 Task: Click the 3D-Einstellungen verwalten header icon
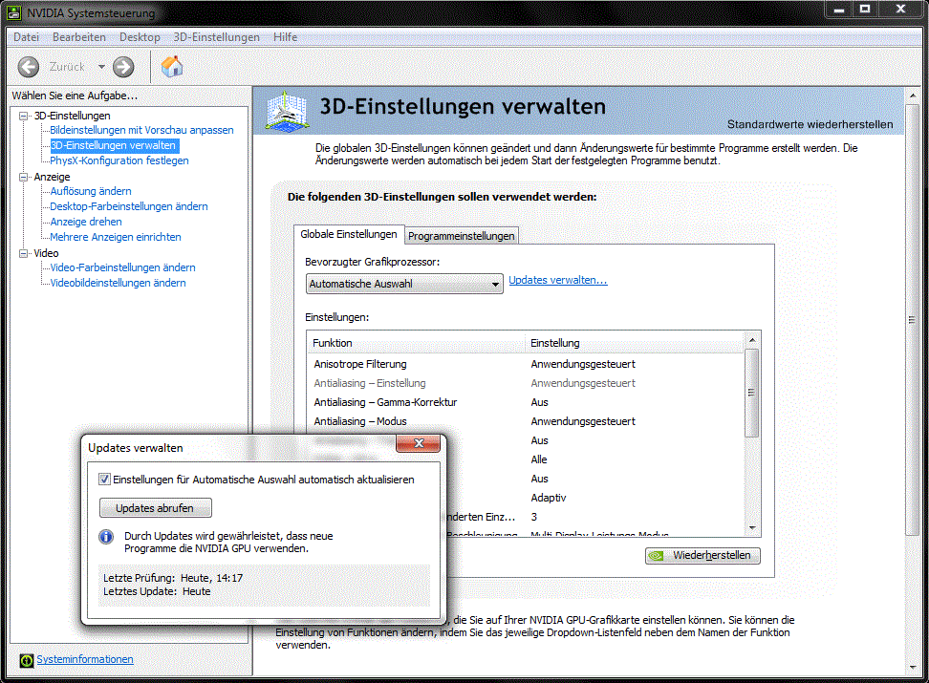click(x=288, y=110)
